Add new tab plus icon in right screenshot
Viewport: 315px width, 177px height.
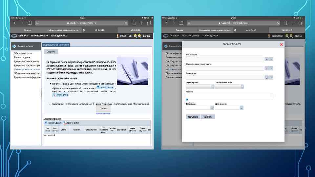pyautogui.click(x=293, y=23)
